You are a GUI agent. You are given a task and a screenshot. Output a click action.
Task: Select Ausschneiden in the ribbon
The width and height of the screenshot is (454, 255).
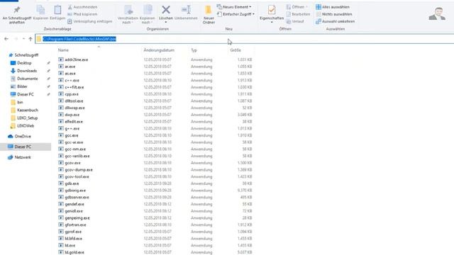82,7
